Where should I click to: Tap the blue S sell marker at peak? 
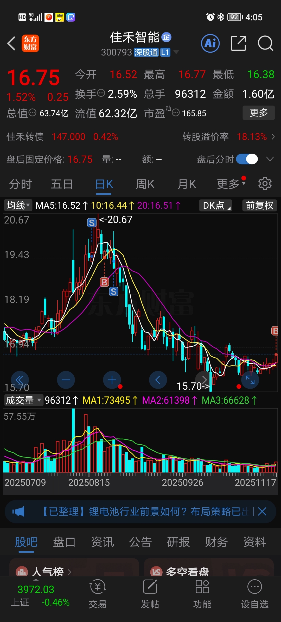pos(92,223)
